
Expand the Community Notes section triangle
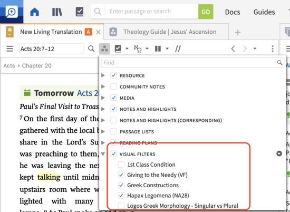coord(103,86)
